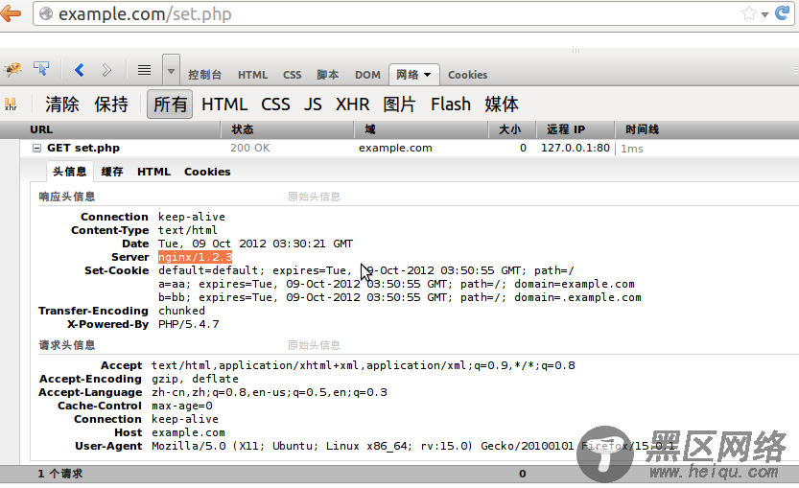Filter requests by 媒体 type
The image size is (799, 488).
click(502, 105)
